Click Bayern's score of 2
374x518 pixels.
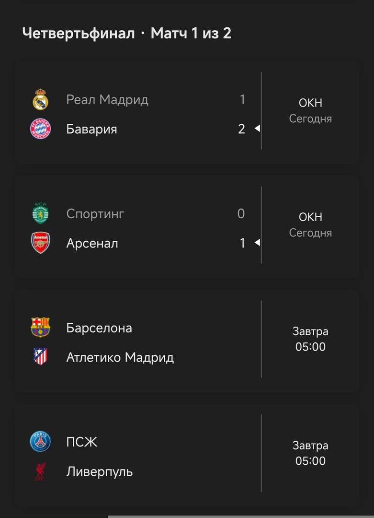[x=242, y=129]
